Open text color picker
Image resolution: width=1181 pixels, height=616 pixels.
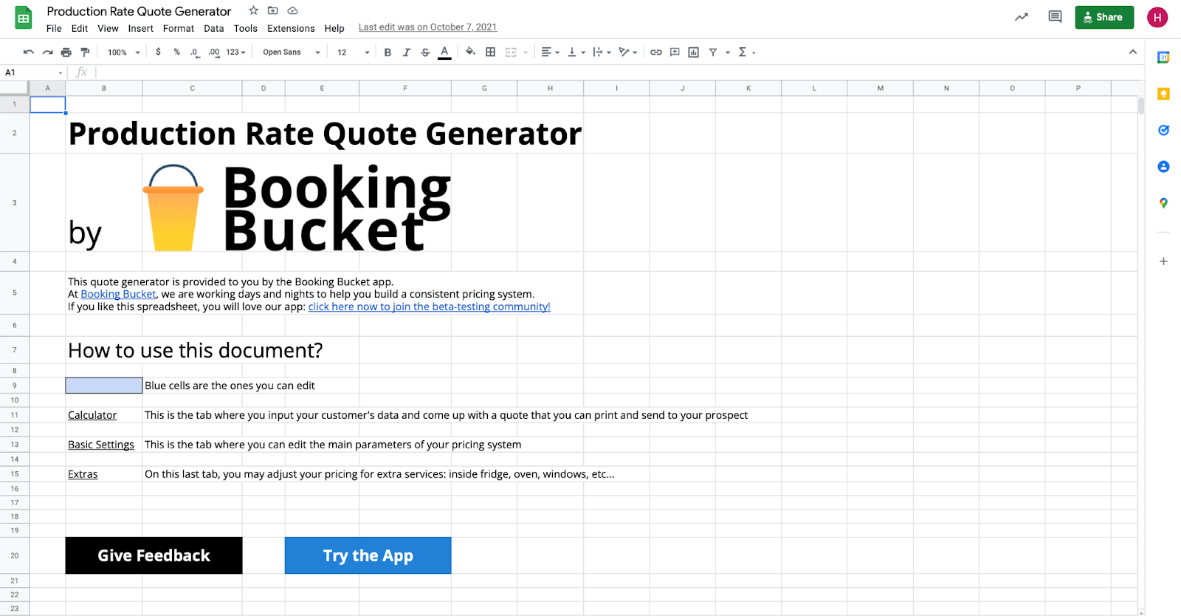444,52
